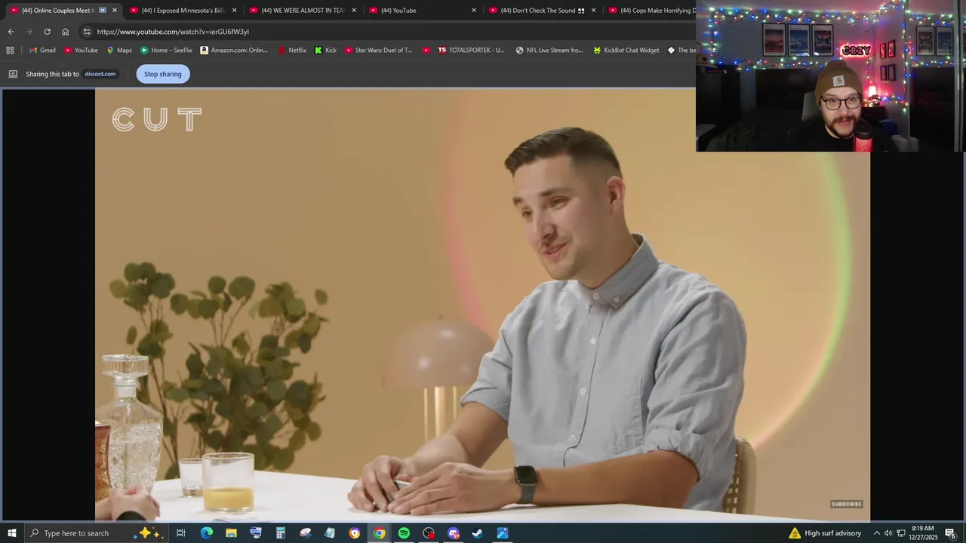Open the High surf advisory weather widget
The image size is (966, 543).
(825, 533)
